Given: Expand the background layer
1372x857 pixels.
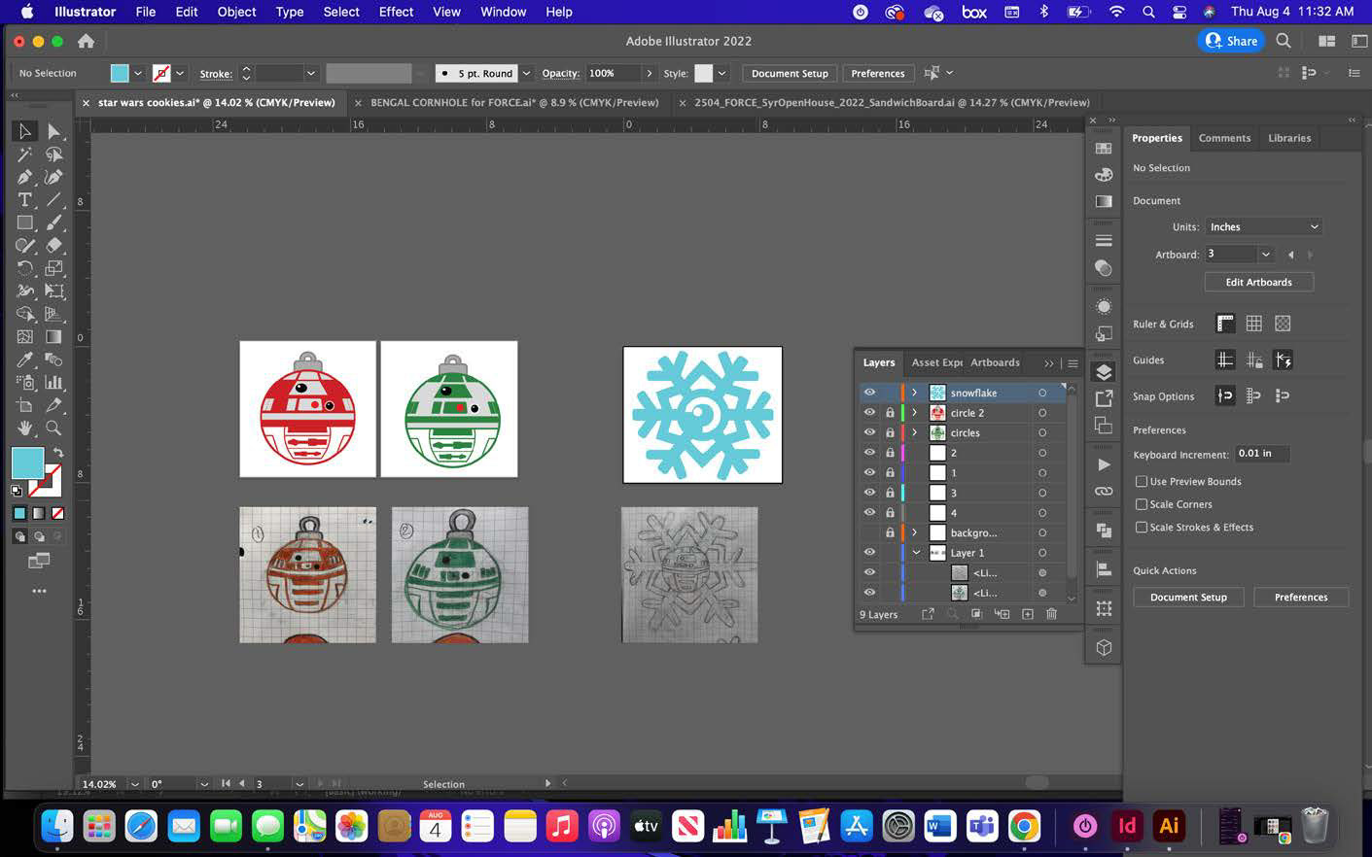Looking at the screenshot, I should (914, 532).
